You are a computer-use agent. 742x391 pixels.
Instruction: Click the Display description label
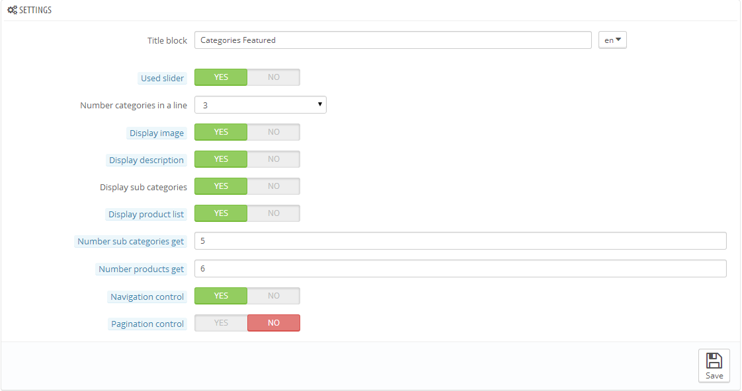coord(146,160)
